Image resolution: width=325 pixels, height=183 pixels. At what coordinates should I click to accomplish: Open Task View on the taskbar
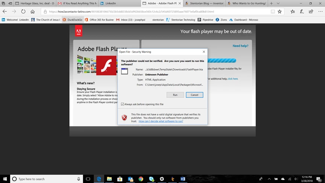click(88, 179)
